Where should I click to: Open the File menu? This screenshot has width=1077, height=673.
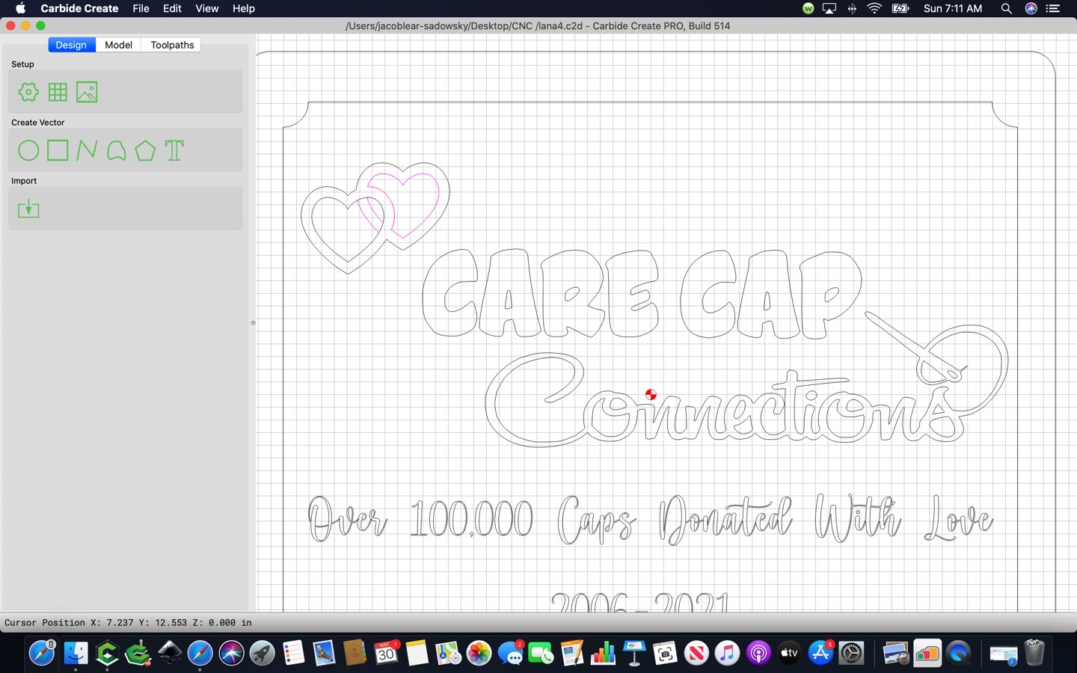point(141,8)
